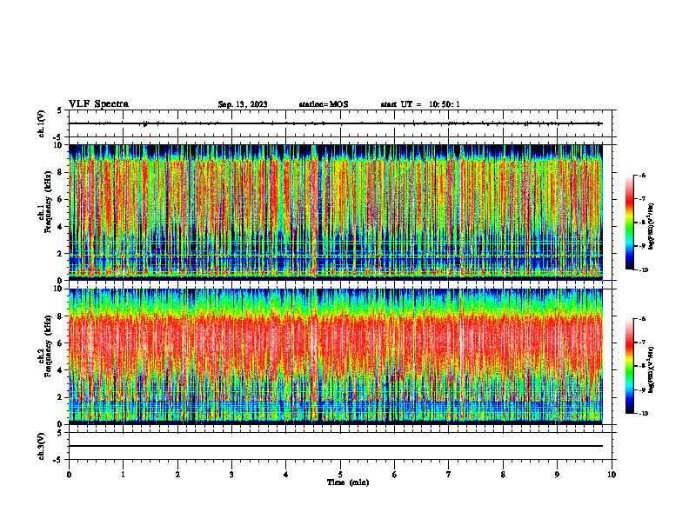Click time axis tick label '7'
This screenshot has height=532, width=689.
click(x=449, y=475)
